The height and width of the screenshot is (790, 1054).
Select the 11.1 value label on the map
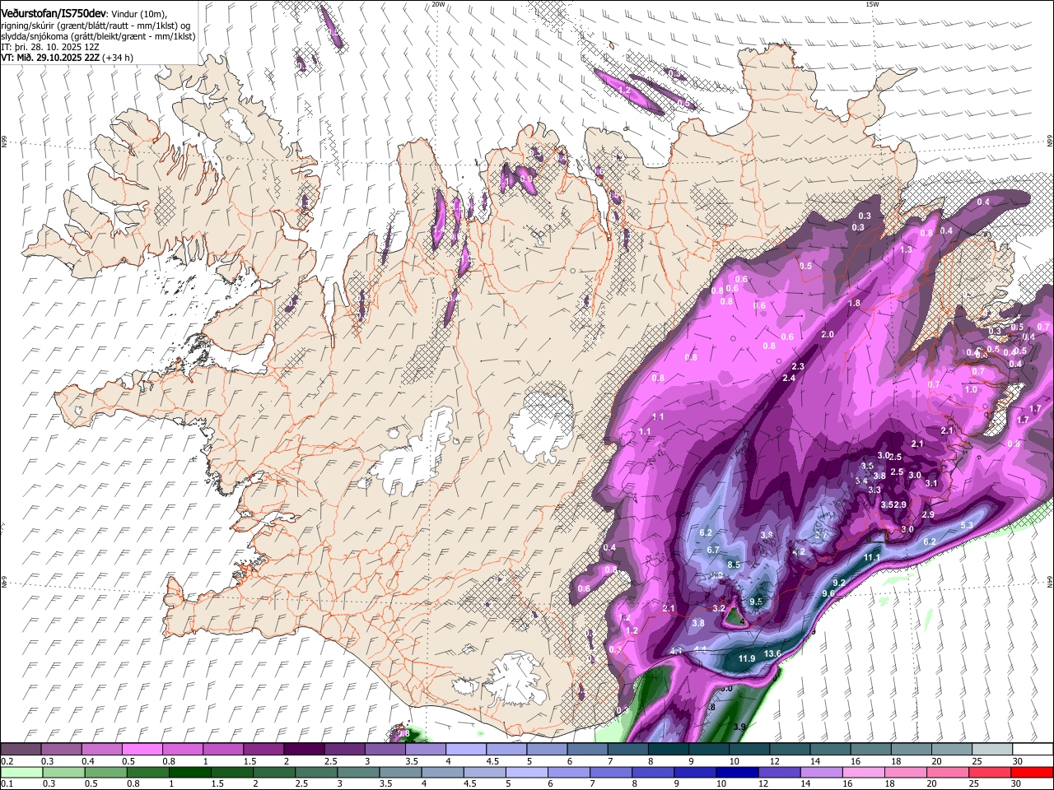click(x=872, y=557)
